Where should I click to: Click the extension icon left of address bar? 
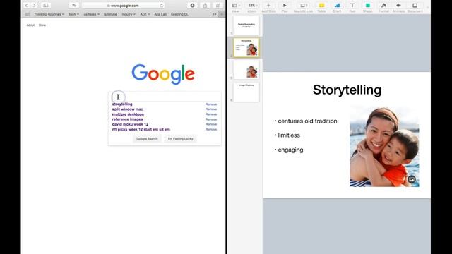point(74,6)
